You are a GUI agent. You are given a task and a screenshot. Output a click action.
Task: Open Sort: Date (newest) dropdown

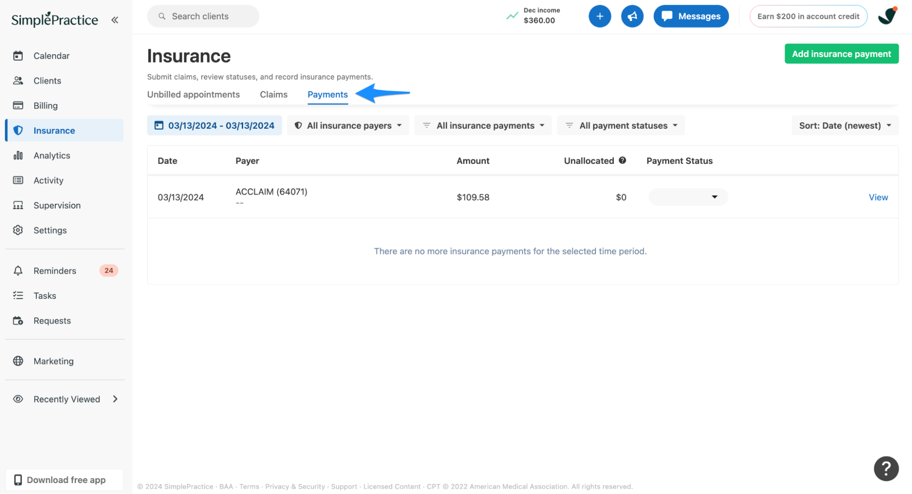coord(845,125)
